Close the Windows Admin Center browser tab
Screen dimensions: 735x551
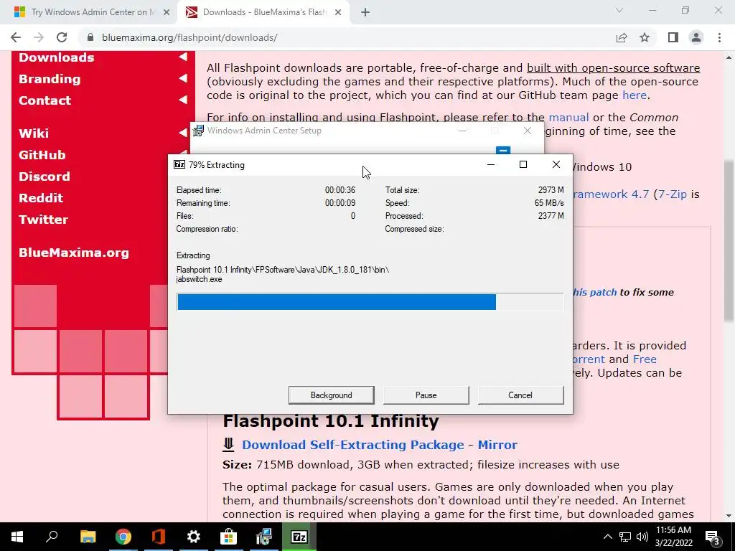[x=166, y=12]
